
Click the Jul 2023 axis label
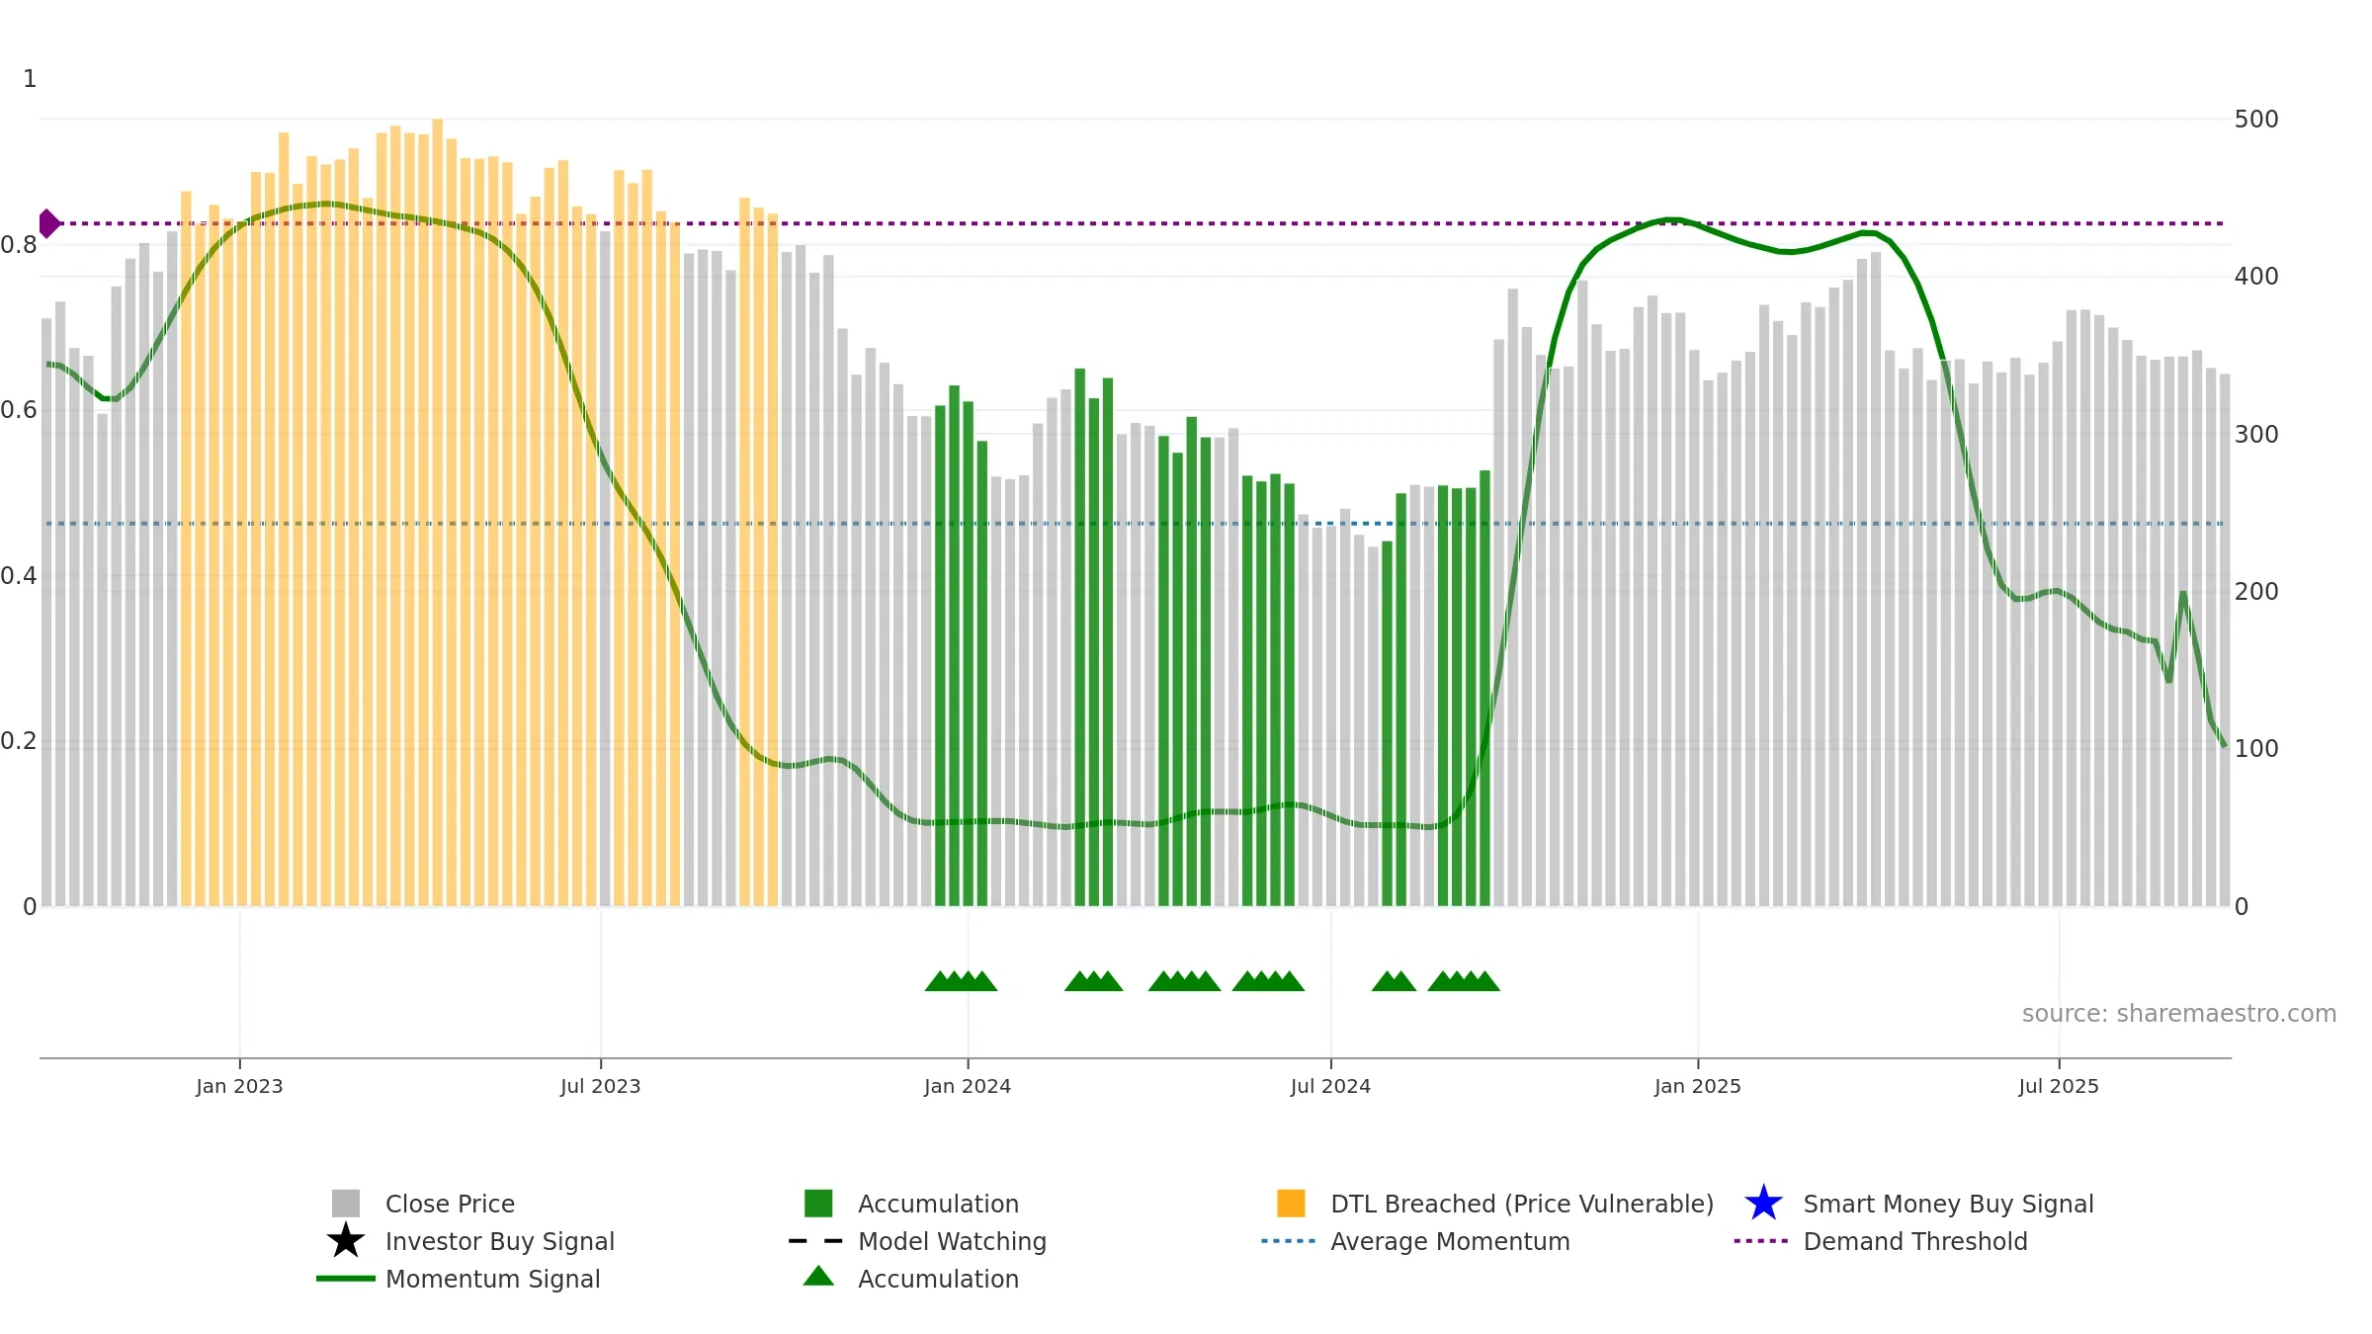tap(601, 1086)
